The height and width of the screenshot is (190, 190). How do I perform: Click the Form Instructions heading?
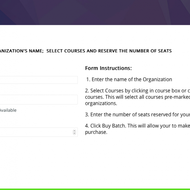108,68
